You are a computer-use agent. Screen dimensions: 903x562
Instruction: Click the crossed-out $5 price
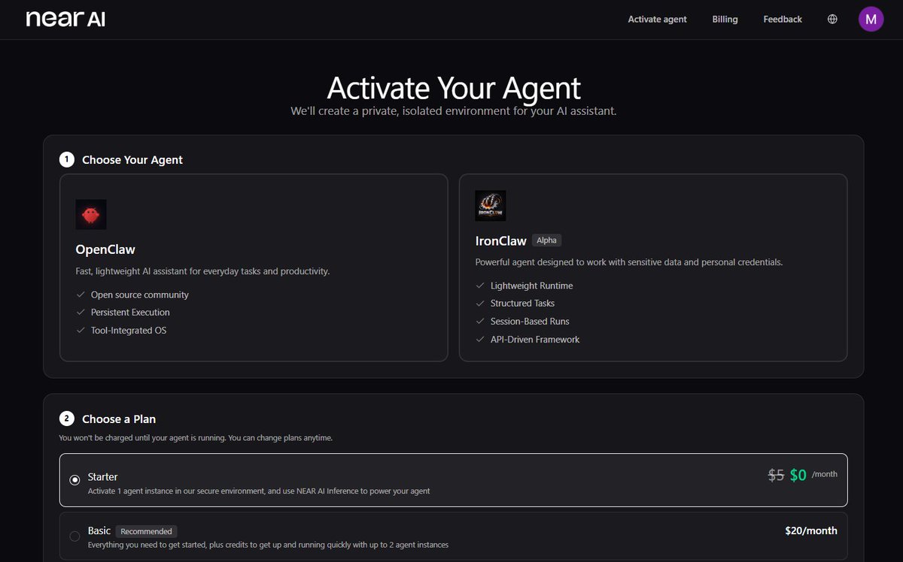click(x=776, y=475)
